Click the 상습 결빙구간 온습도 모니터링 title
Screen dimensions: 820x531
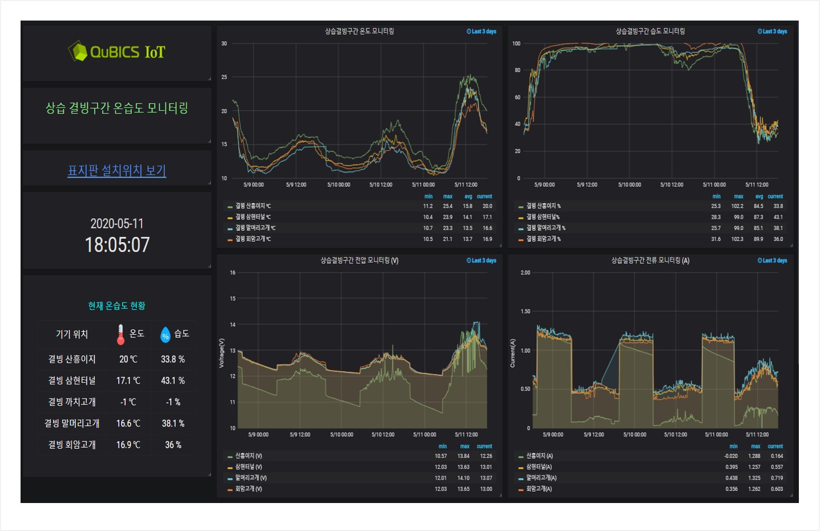pyautogui.click(x=116, y=108)
